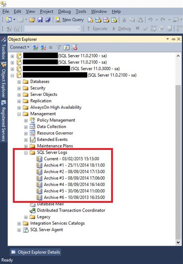Switch to Object Explorer Details tab

click(x=36, y=252)
